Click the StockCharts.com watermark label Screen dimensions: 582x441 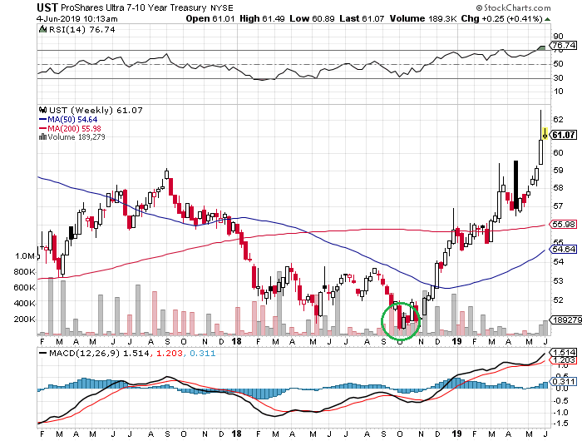[513, 7]
